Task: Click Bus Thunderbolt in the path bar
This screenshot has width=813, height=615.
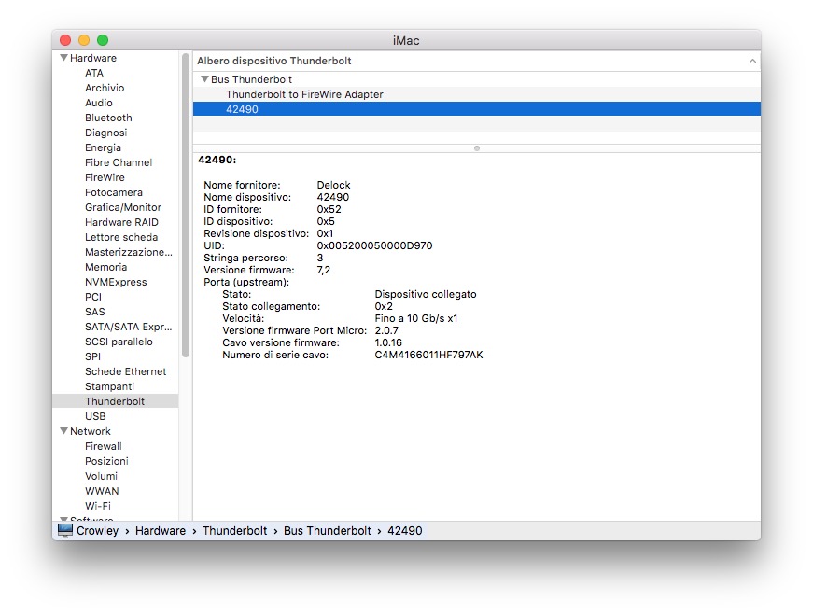Action: pyautogui.click(x=327, y=530)
